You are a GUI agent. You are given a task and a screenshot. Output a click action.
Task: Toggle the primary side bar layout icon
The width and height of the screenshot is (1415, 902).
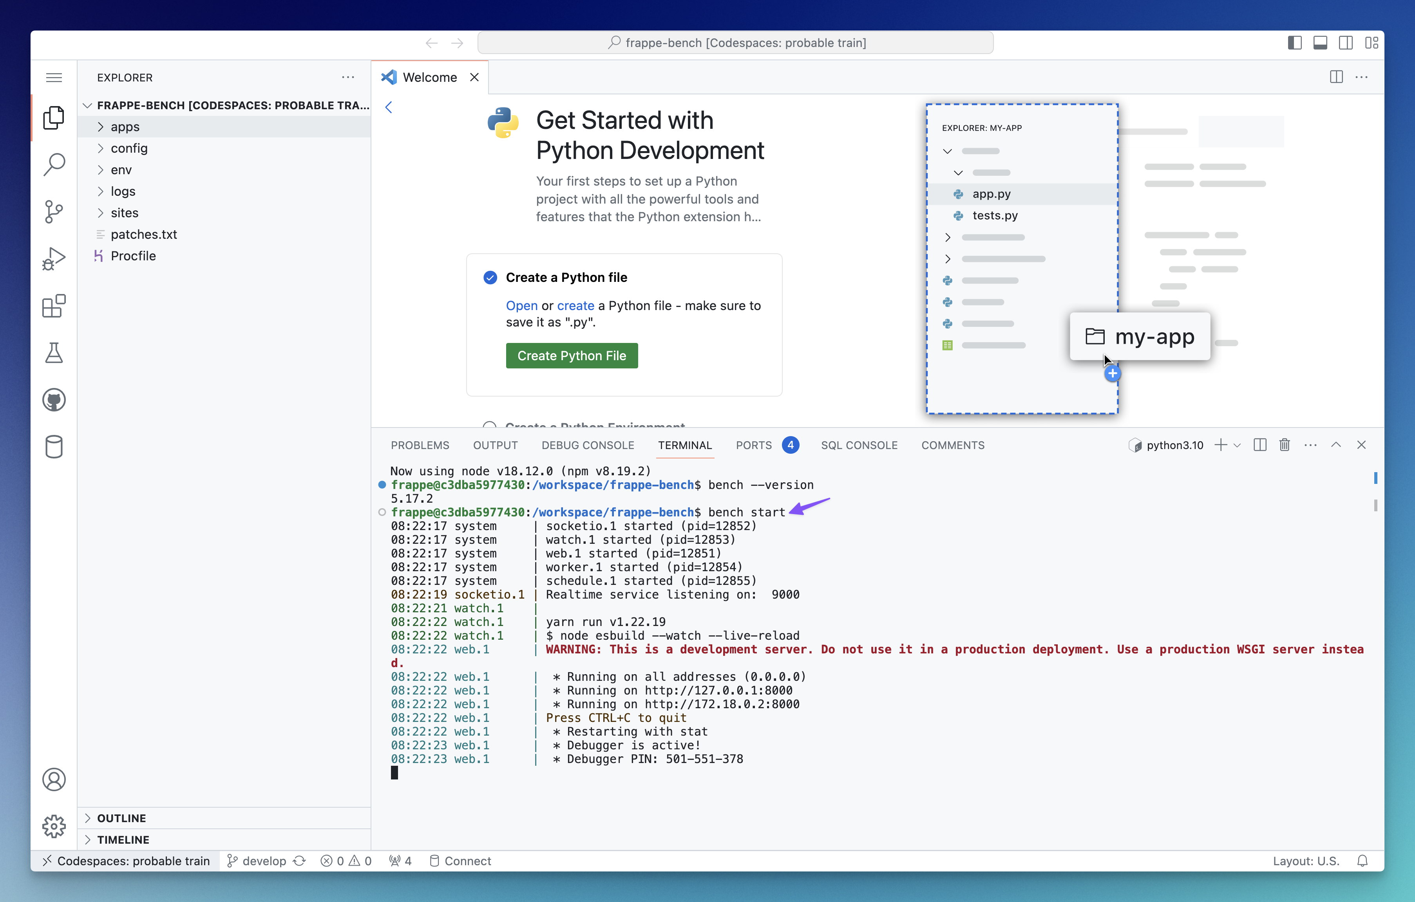tap(1294, 43)
